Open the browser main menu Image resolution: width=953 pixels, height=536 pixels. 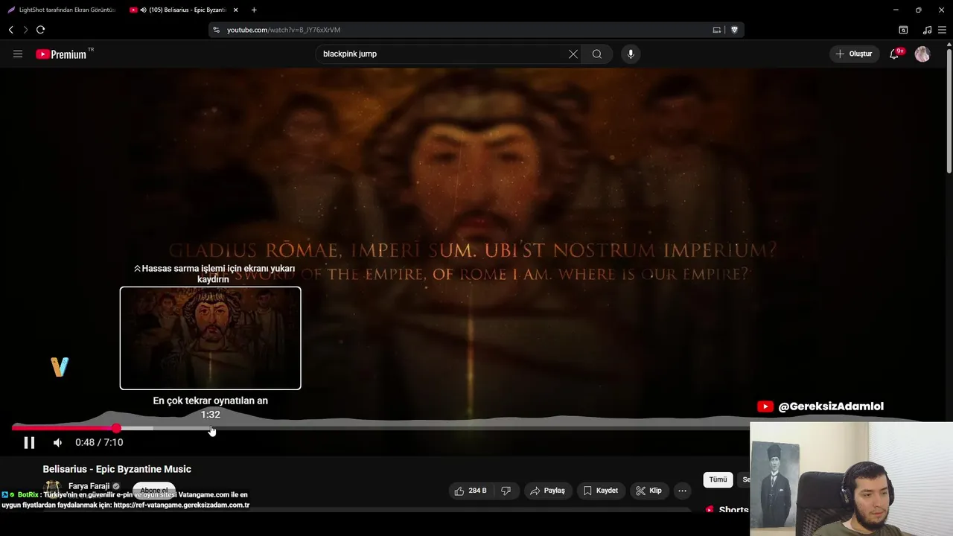click(942, 30)
